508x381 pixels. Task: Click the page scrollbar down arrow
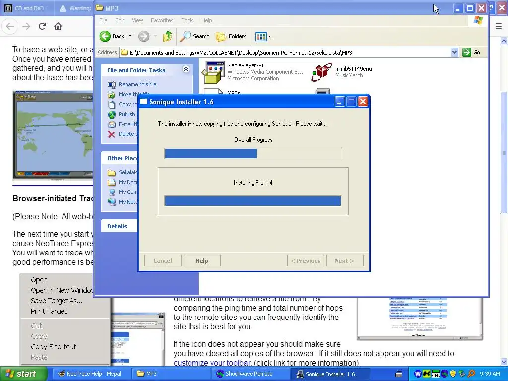(x=504, y=362)
